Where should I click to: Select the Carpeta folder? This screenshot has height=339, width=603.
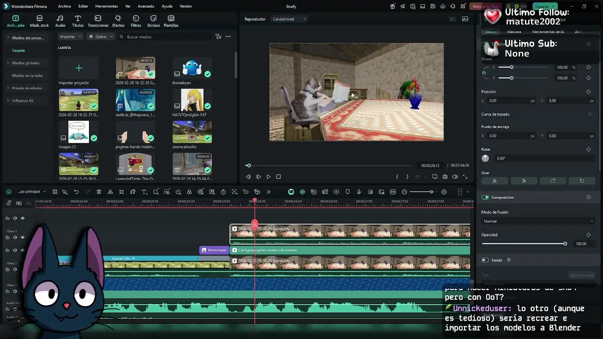(18, 50)
